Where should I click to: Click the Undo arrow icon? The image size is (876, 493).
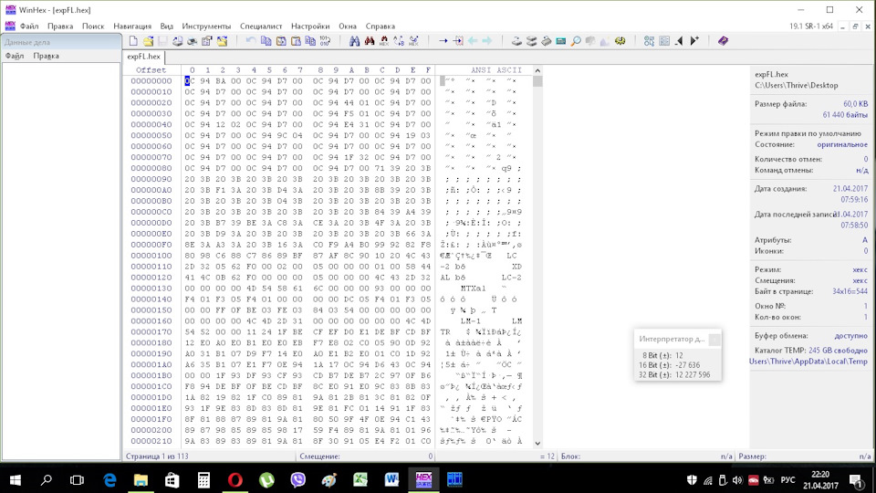[x=251, y=41]
